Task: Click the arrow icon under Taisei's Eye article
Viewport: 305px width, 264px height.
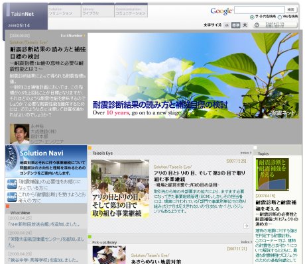Action: tap(246, 226)
